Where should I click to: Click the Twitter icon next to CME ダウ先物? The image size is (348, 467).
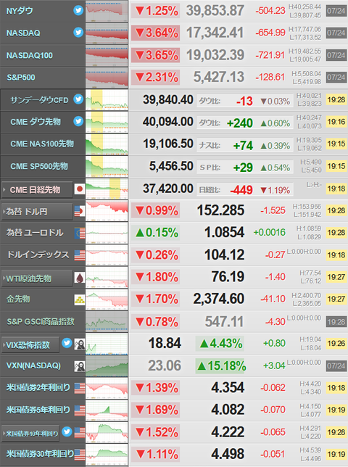tap(78, 121)
